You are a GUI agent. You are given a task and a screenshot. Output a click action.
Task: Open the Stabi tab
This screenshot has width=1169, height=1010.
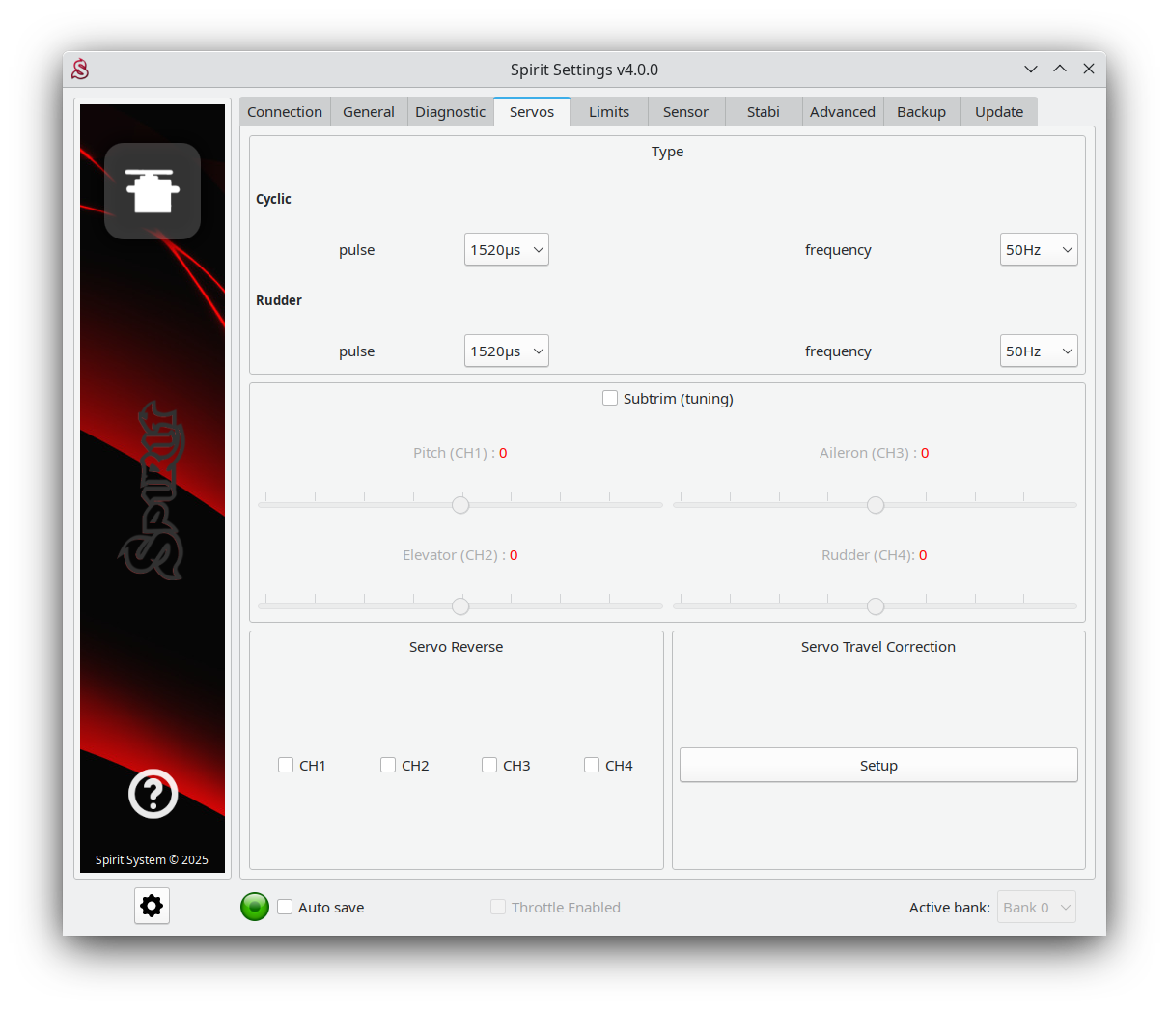click(x=763, y=112)
